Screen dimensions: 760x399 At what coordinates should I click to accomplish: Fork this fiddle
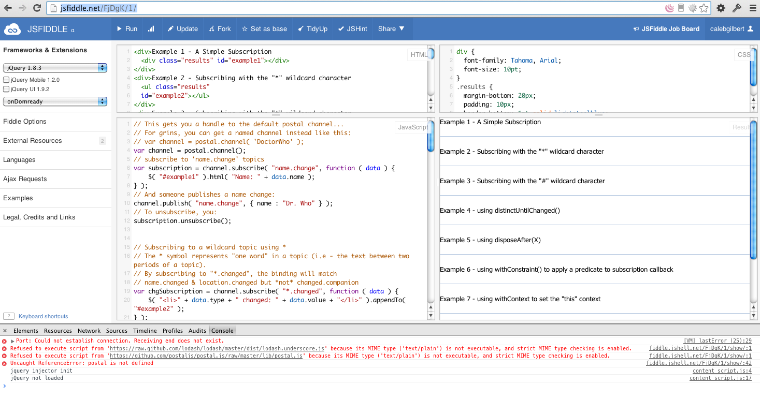[x=220, y=29]
